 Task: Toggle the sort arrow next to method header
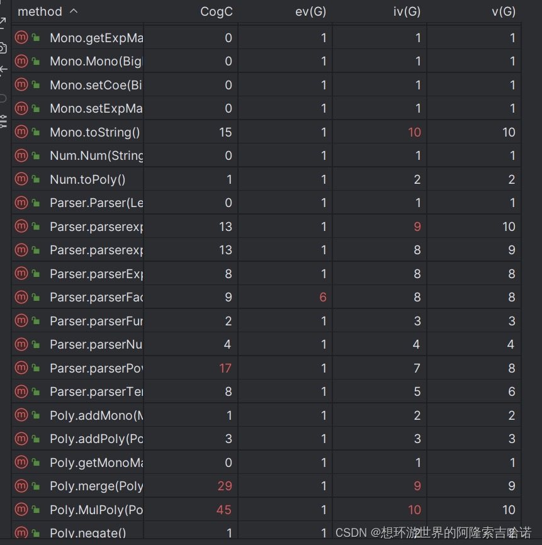pos(74,11)
